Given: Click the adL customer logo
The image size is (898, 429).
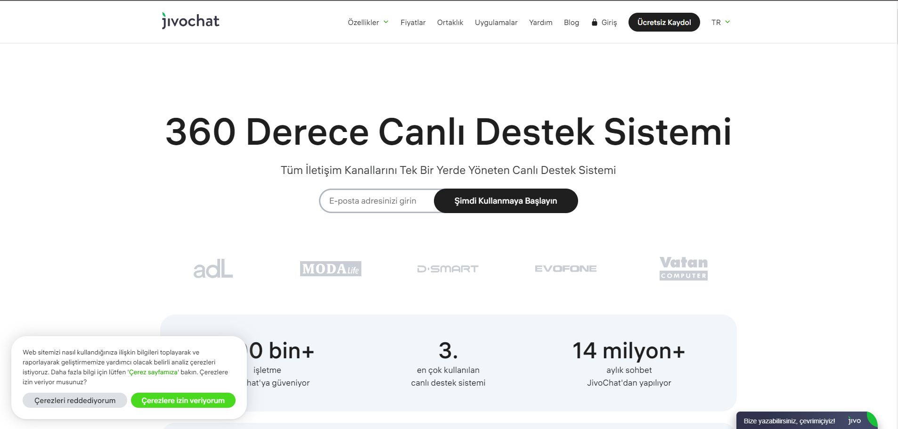Looking at the screenshot, I should 213,268.
